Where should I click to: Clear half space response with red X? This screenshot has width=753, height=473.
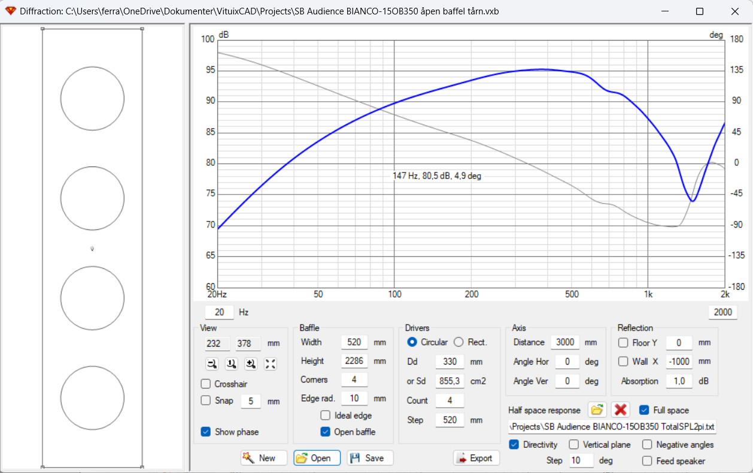(x=621, y=410)
